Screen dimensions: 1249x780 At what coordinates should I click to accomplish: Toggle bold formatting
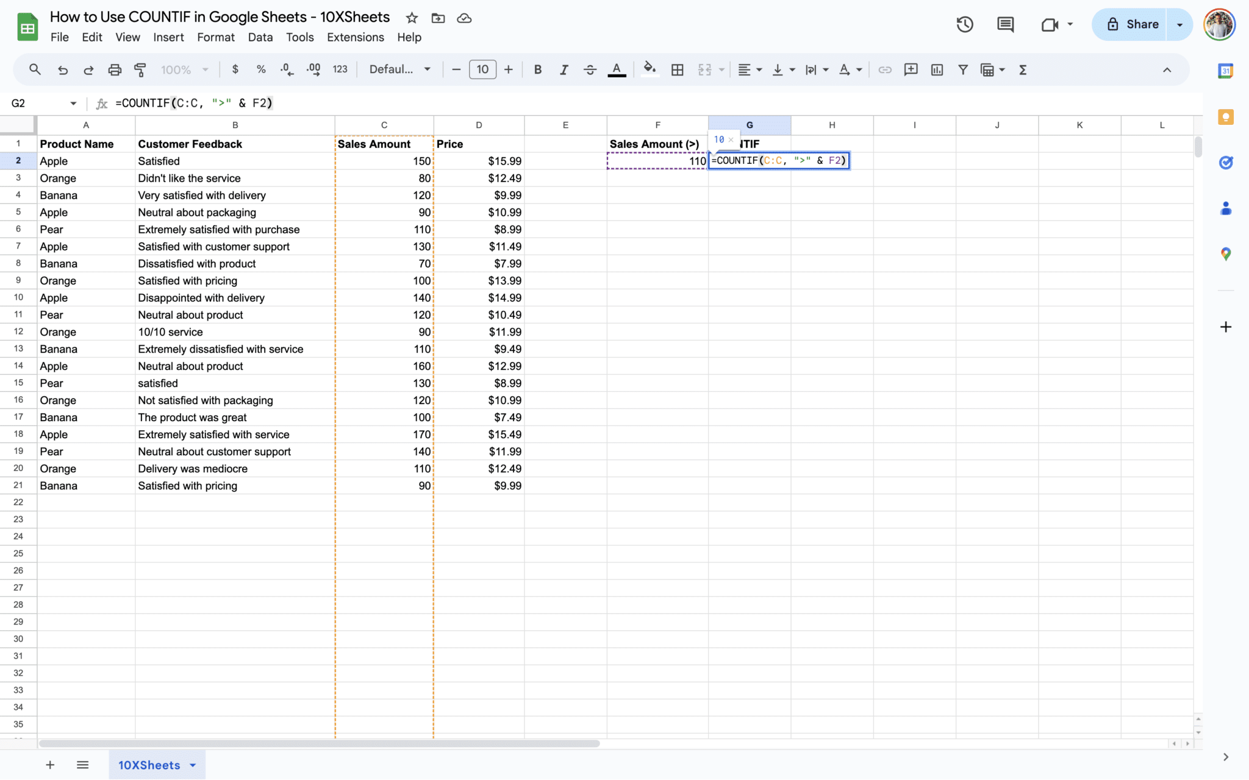[537, 69]
